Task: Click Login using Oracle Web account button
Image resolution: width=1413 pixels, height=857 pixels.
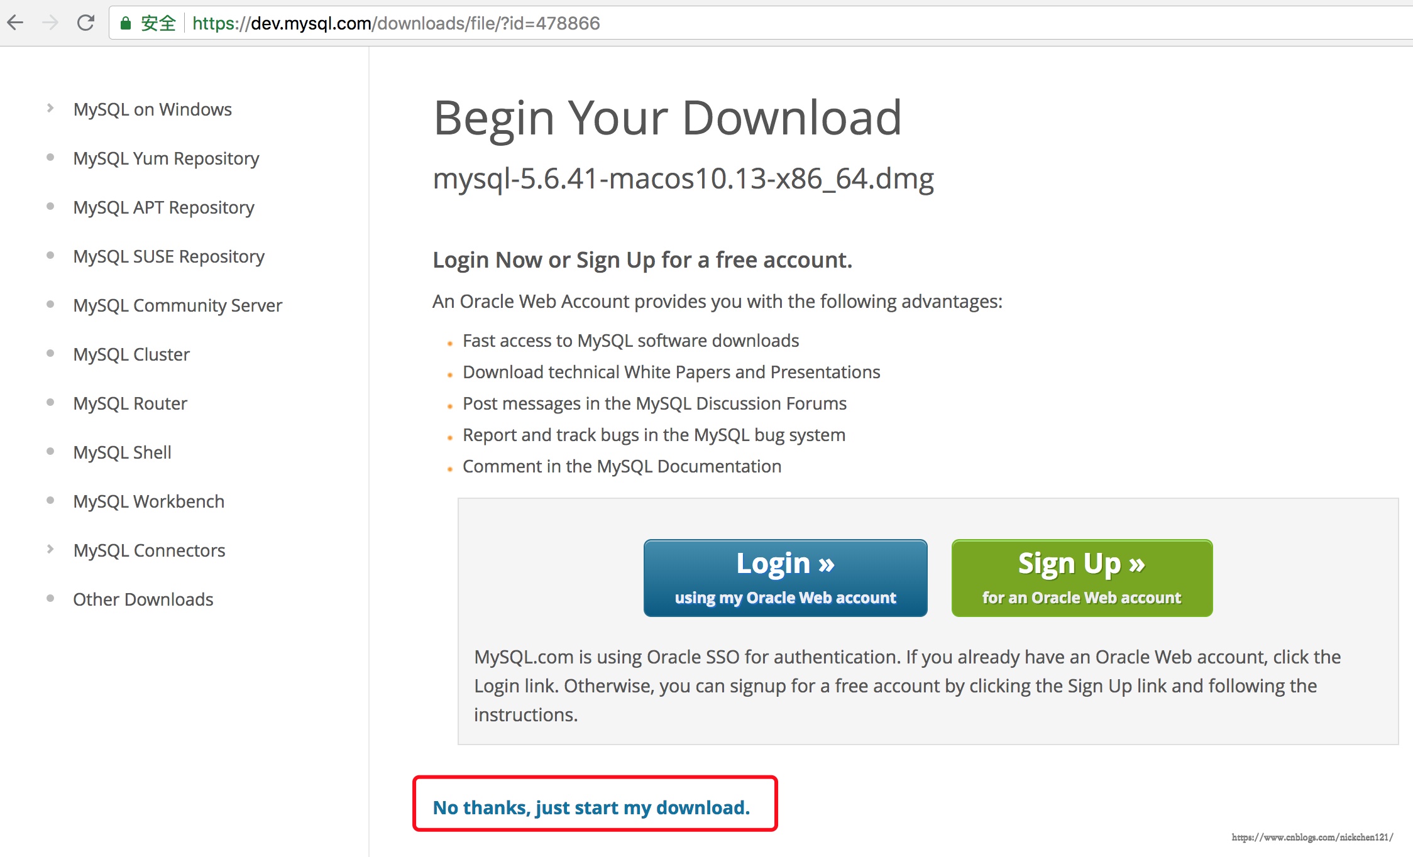Action: point(785,577)
